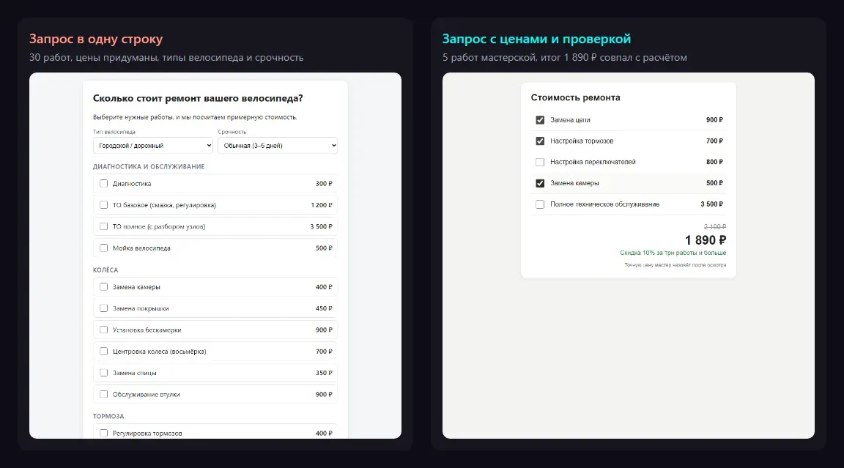844x468 pixels.
Task: Click the subtitle starting with 30 работ
Action: point(166,58)
